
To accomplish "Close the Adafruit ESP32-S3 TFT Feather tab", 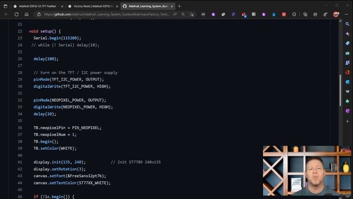I will click(62, 6).
